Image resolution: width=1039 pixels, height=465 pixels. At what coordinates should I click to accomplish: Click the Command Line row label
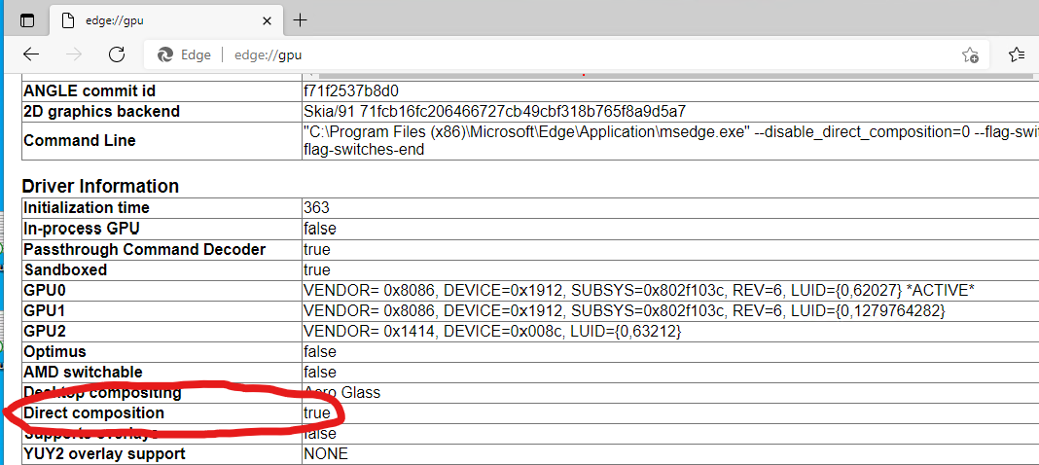[x=80, y=140]
